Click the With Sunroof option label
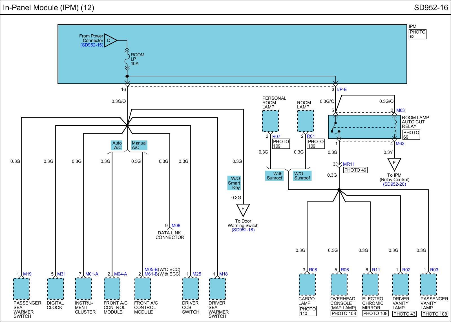This screenshot has height=322, width=451. pyautogui.click(x=275, y=176)
